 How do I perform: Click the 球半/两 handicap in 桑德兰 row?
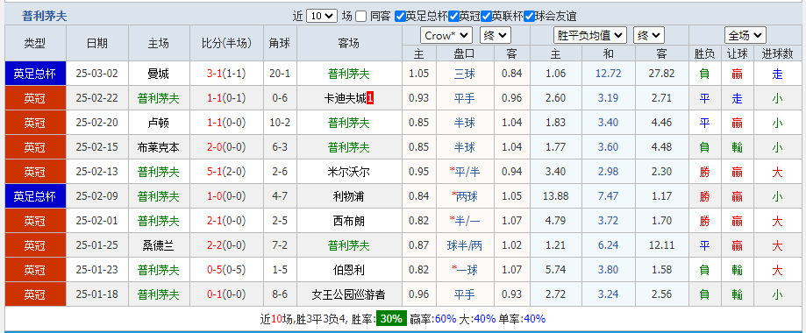tap(465, 245)
